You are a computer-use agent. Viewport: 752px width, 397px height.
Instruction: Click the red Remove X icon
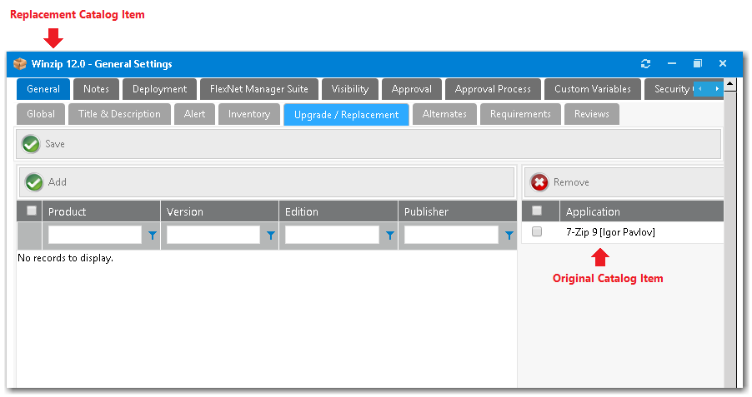tap(539, 182)
